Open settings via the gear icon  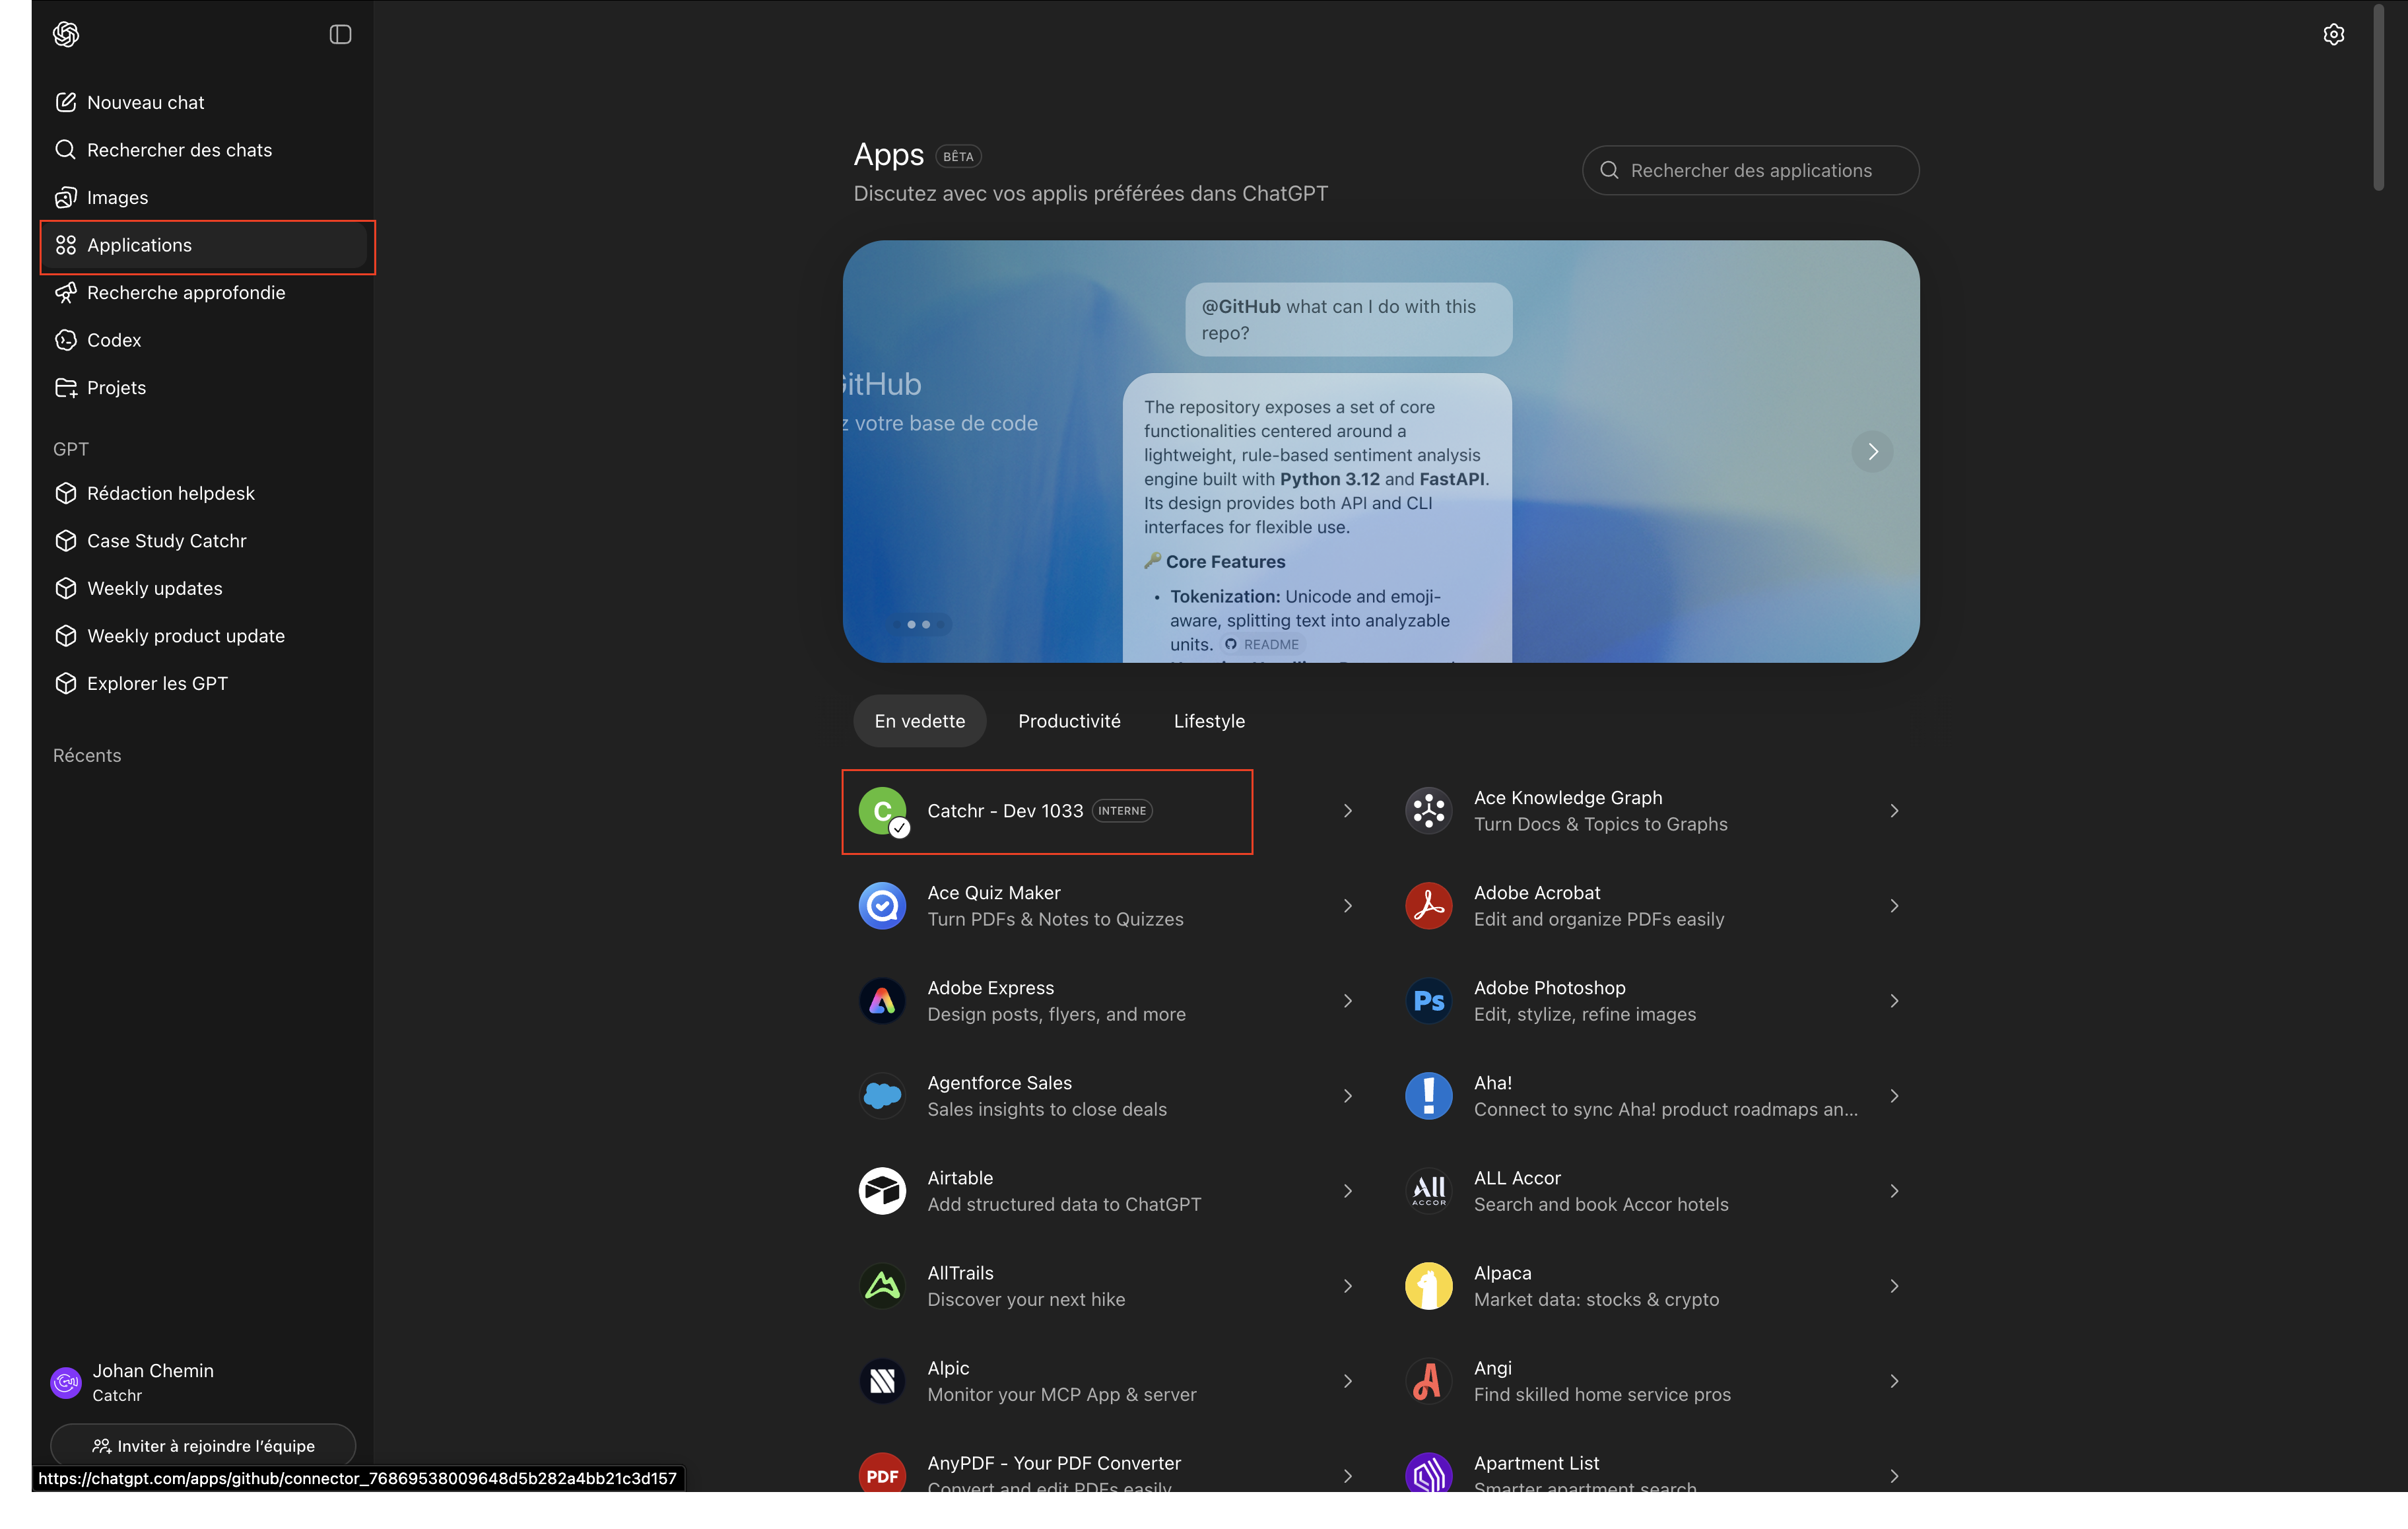(2333, 34)
